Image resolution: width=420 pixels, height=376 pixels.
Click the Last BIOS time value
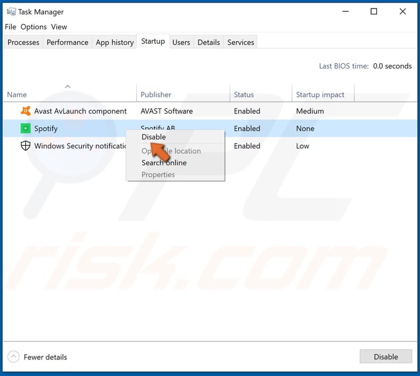coord(392,66)
